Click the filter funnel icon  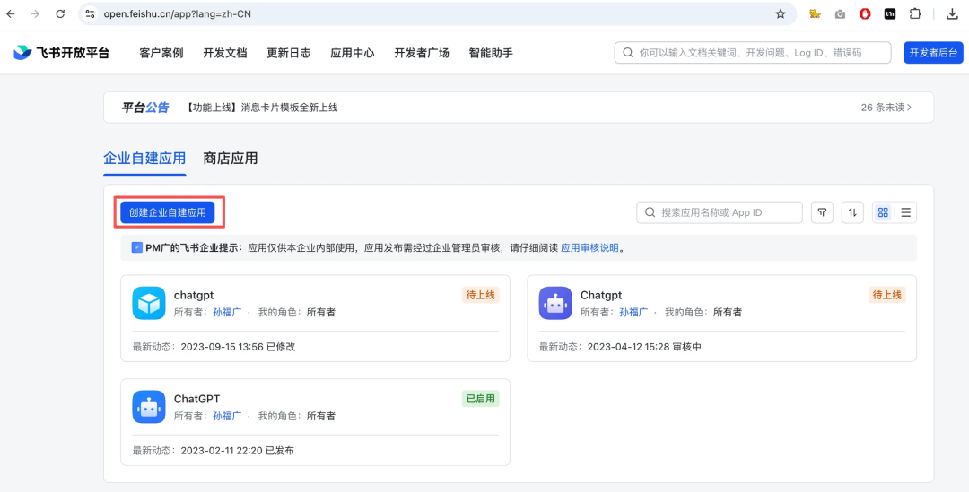(822, 212)
